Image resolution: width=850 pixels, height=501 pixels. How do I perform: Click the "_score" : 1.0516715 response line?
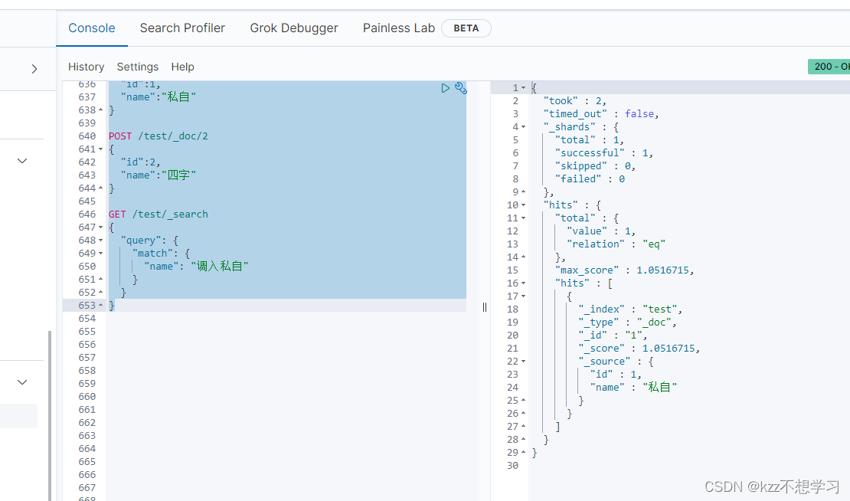639,348
